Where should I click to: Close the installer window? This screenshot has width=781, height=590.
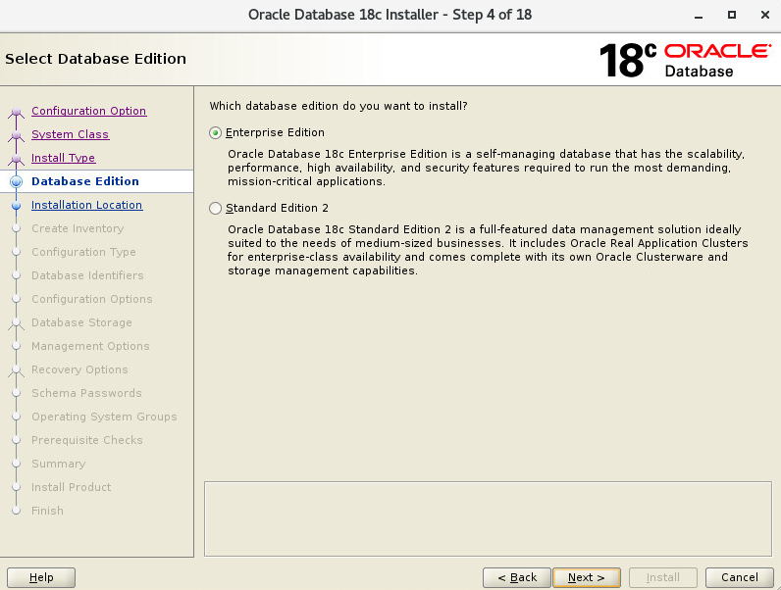pos(765,15)
